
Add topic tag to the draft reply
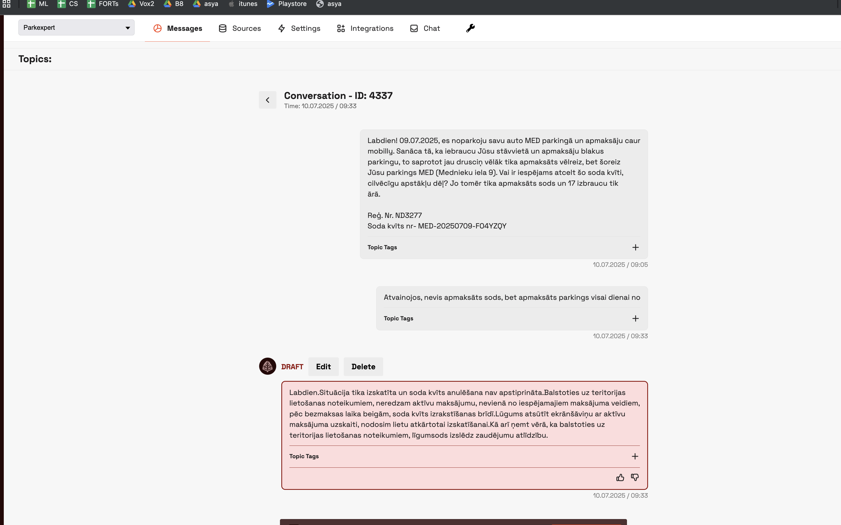click(x=635, y=456)
